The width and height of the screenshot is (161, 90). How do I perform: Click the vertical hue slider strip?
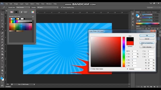124,52
